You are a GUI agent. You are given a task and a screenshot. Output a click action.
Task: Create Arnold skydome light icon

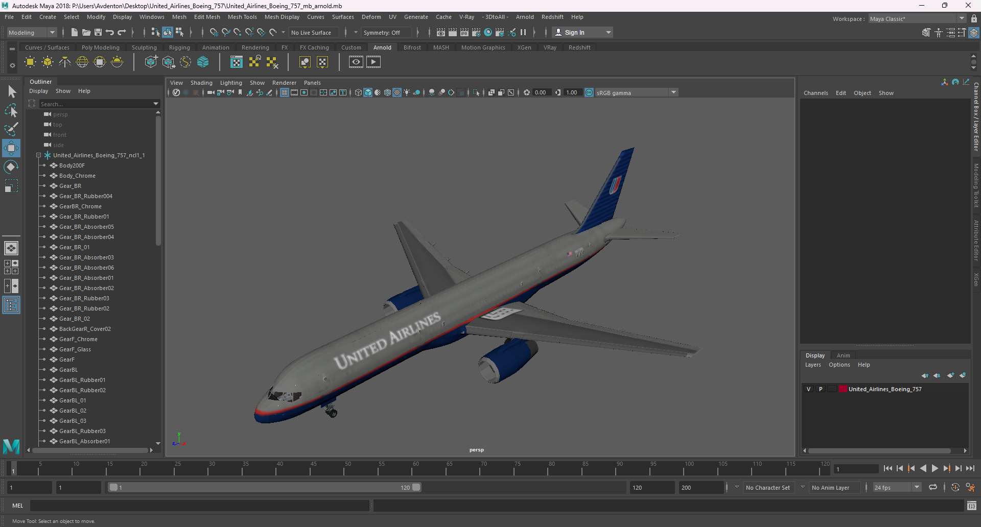[x=82, y=62]
